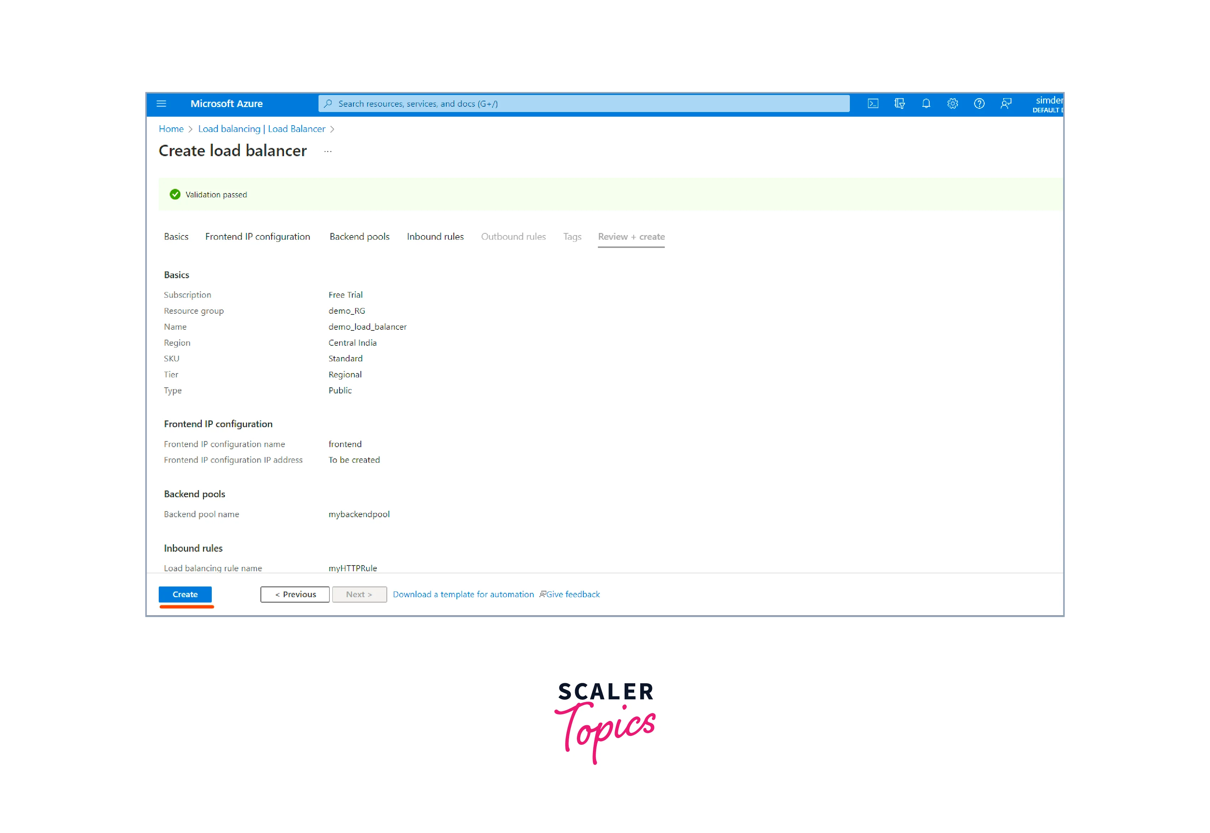Select the Outbound rules tab
Screen dimensions: 1210x833
click(x=513, y=237)
